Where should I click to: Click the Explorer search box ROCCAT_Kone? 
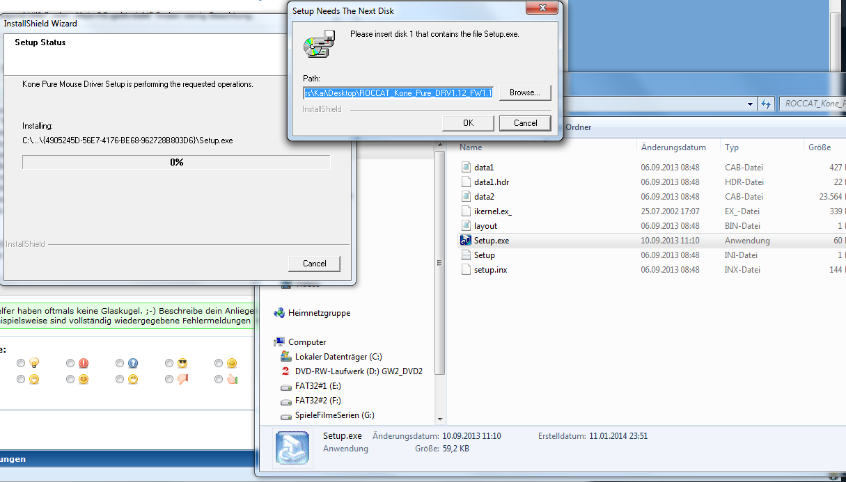[x=813, y=104]
